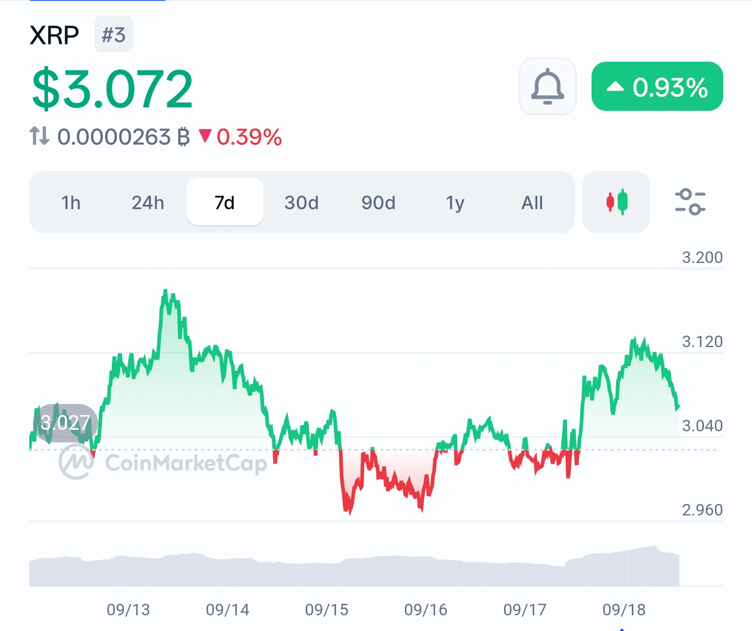Image resolution: width=752 pixels, height=631 pixels.
Task: Switch to candlestick chart view
Action: point(616,202)
